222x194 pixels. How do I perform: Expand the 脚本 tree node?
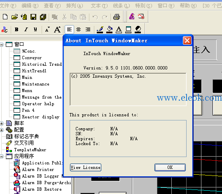tap(1, 123)
